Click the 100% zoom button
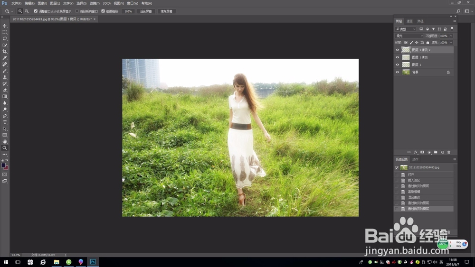The height and width of the screenshot is (267, 475). (x=128, y=11)
